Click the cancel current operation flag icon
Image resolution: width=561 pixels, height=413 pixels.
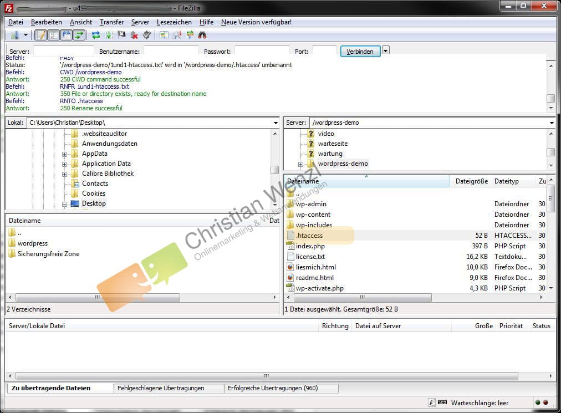click(x=121, y=35)
